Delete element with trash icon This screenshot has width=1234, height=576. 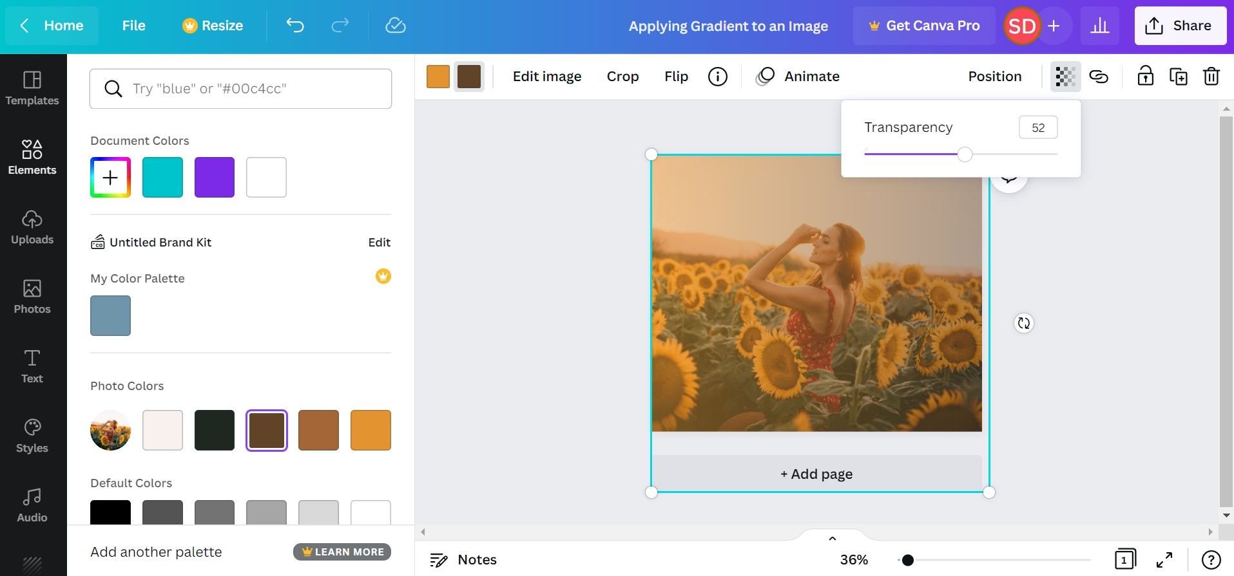1211,77
